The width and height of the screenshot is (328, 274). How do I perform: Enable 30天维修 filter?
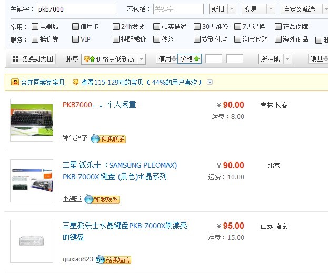197,26
